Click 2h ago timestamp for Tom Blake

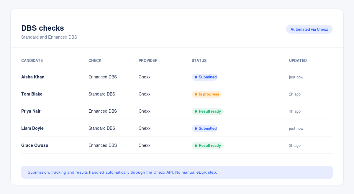[295, 94]
